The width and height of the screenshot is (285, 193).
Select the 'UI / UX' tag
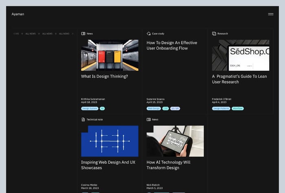pos(175,108)
